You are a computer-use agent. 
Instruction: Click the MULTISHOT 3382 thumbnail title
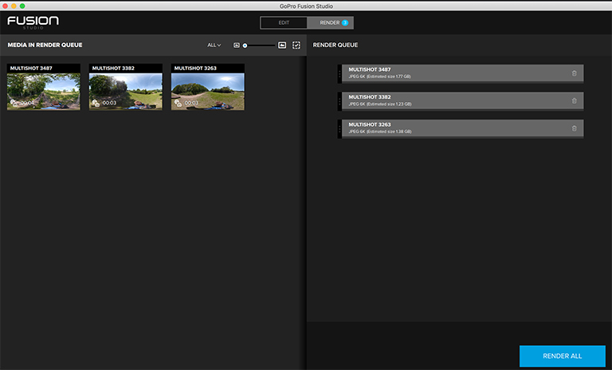(113, 68)
